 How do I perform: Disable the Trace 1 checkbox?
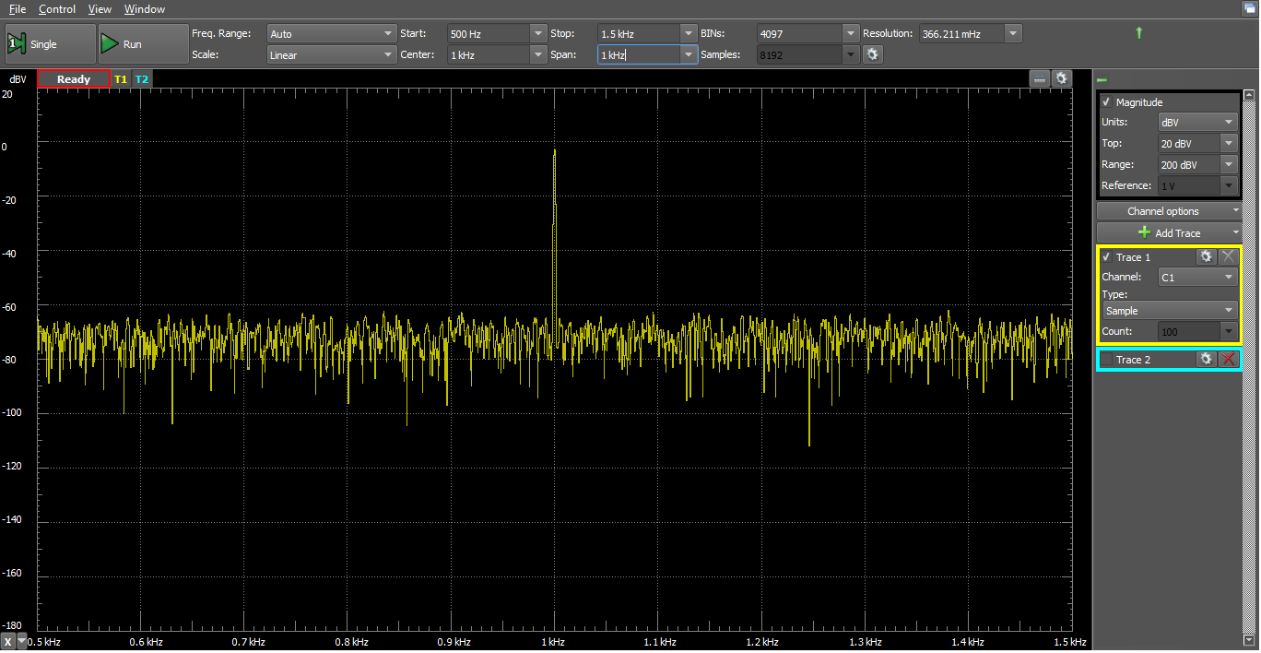click(x=1106, y=257)
